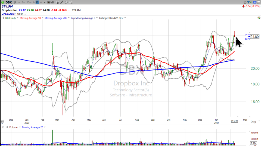The width and height of the screenshot is (261, 146).
Task: Select the drawing pencil tool
Action: click(x=62, y=2)
